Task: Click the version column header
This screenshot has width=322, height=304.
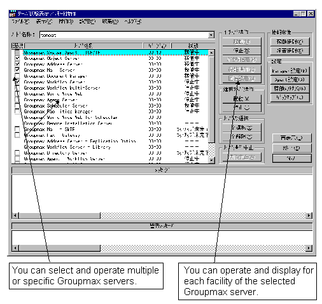Action: click(x=157, y=46)
